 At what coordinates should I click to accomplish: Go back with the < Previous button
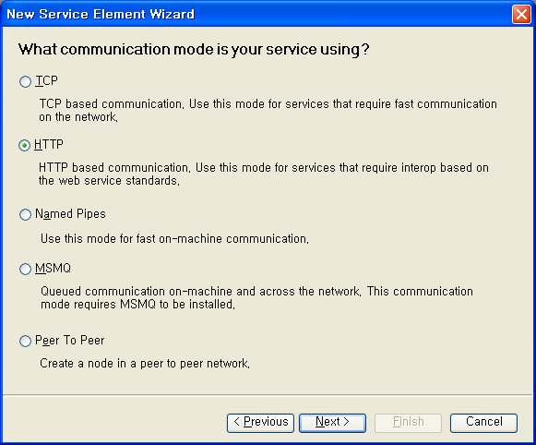[x=260, y=423]
